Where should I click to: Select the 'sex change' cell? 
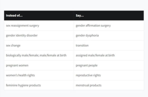coord(39,45)
